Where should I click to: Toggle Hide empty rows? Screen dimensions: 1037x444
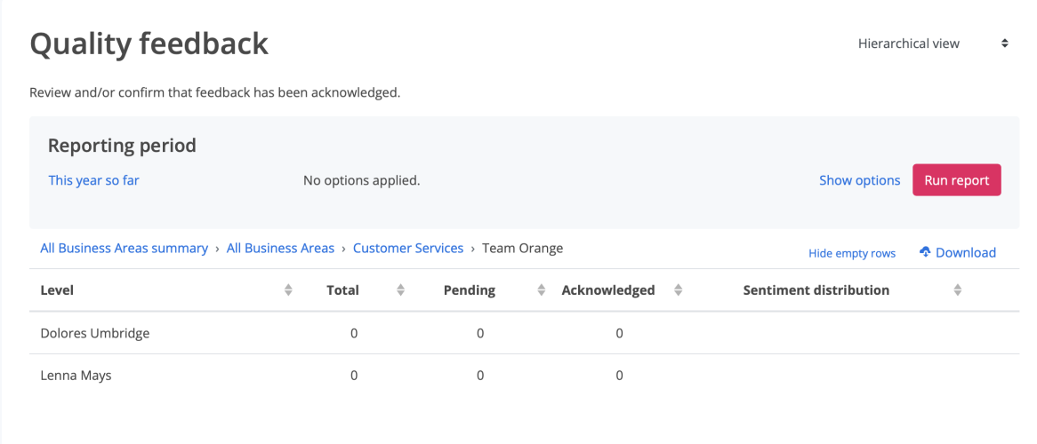coord(851,254)
